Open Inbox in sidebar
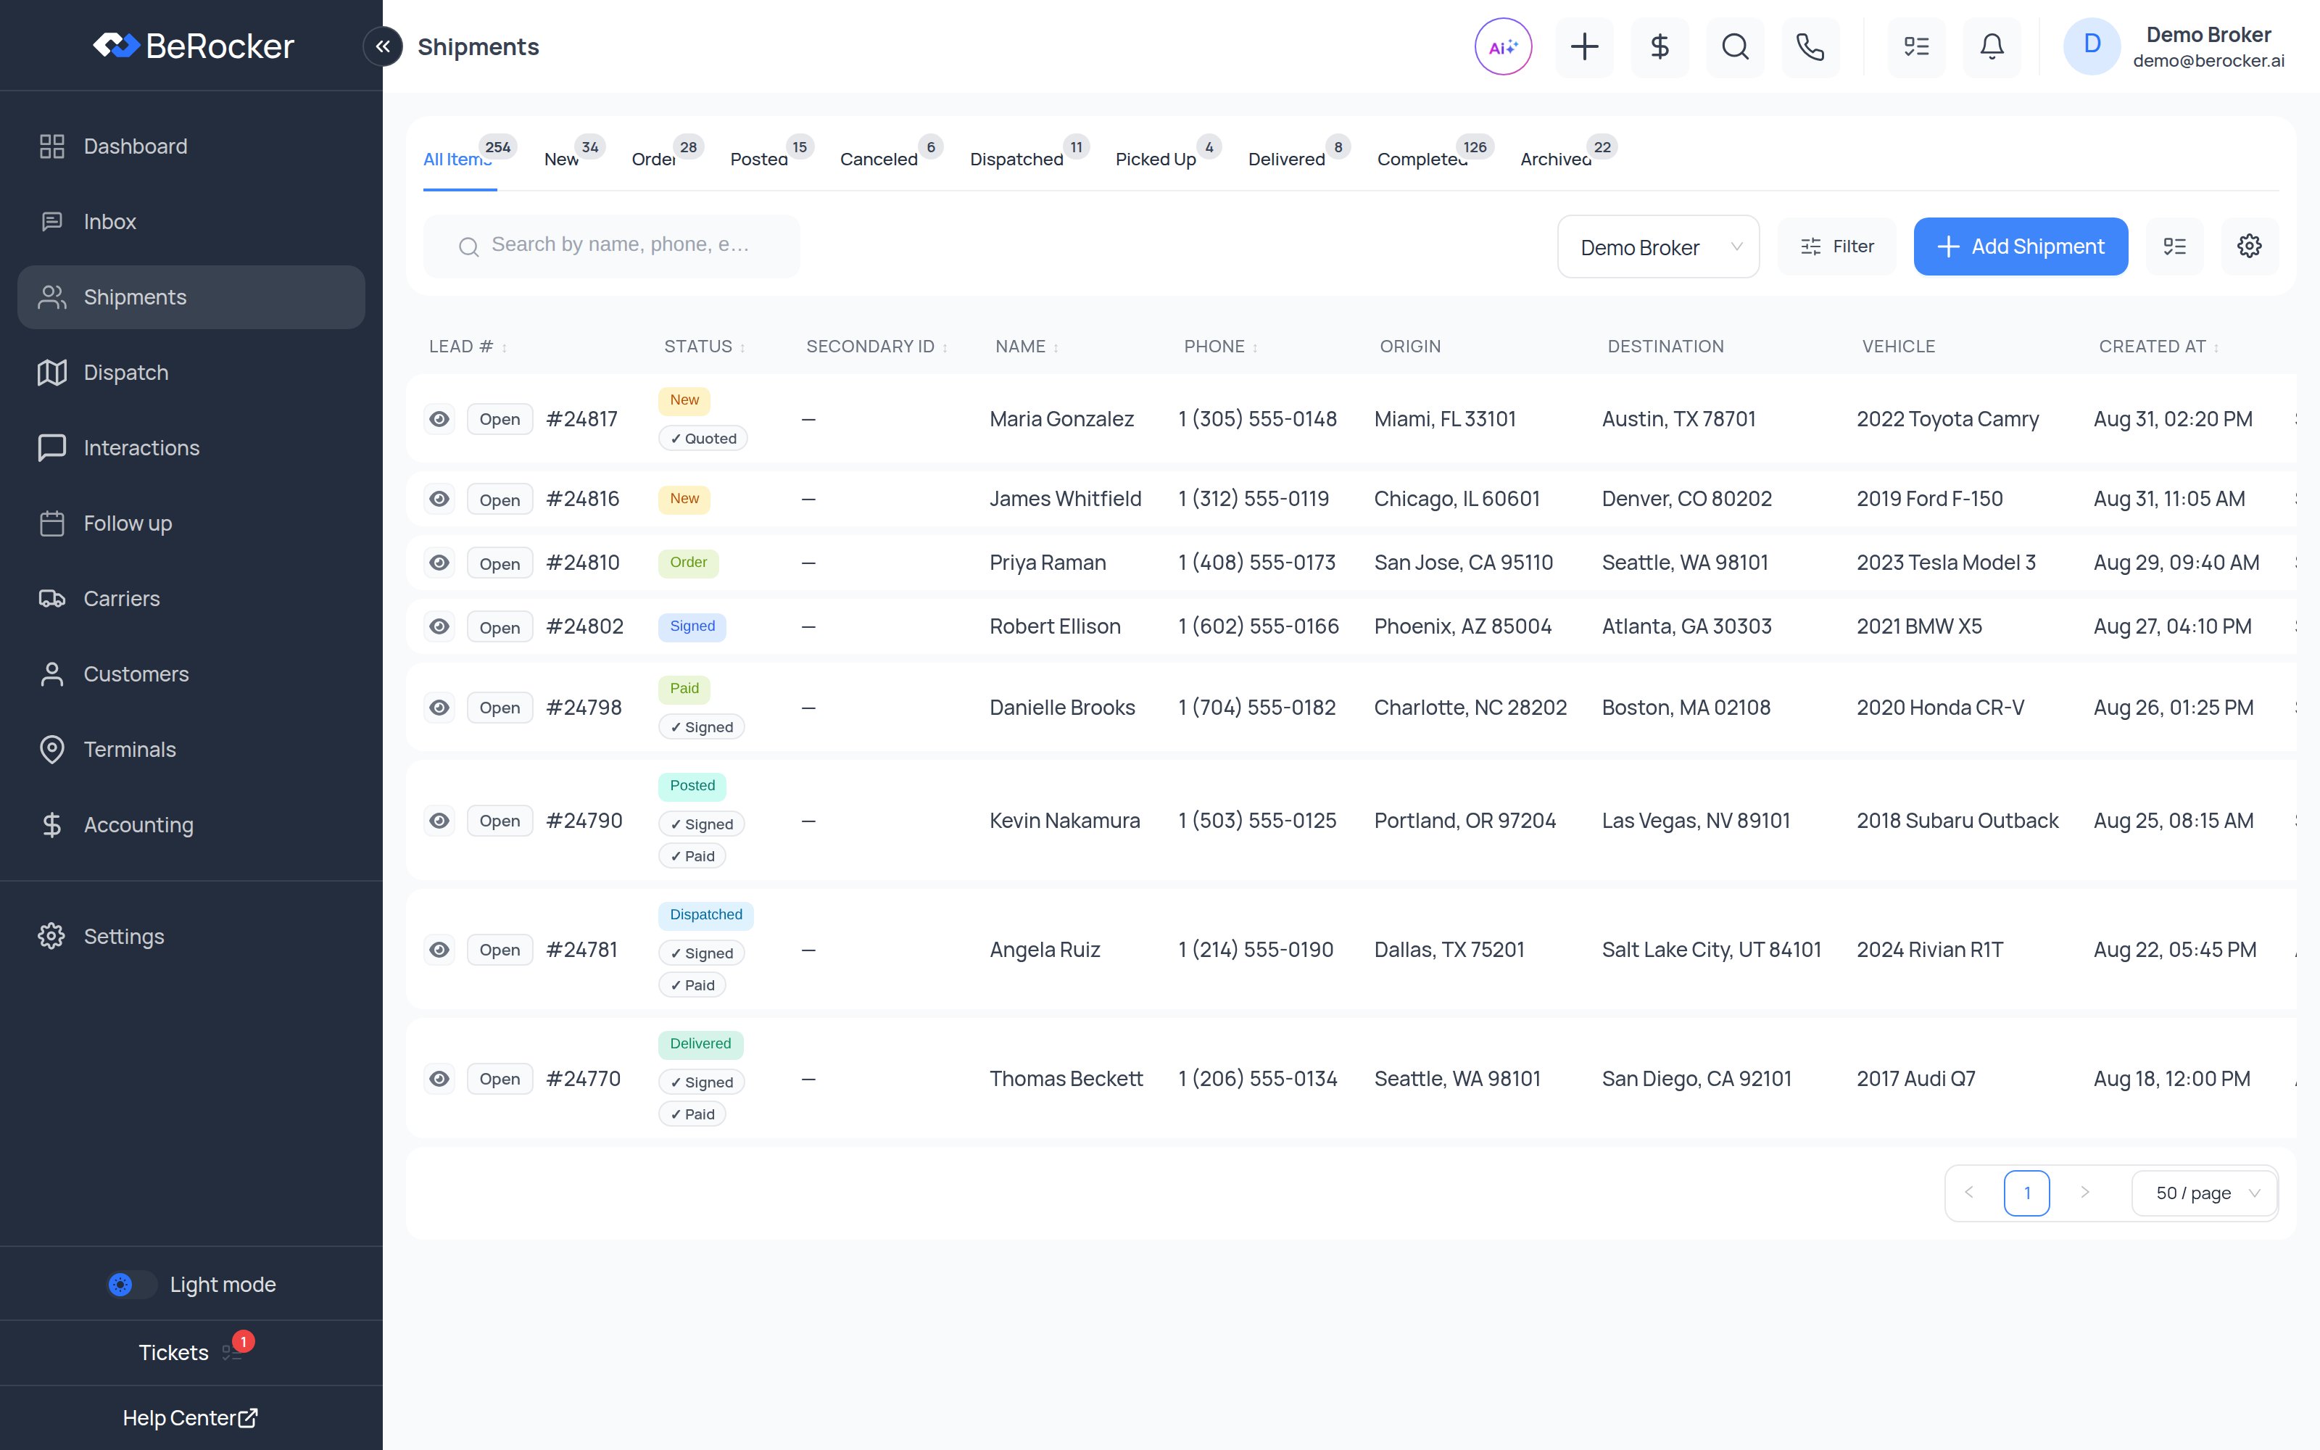Viewport: 2320px width, 1450px height. pos(191,222)
